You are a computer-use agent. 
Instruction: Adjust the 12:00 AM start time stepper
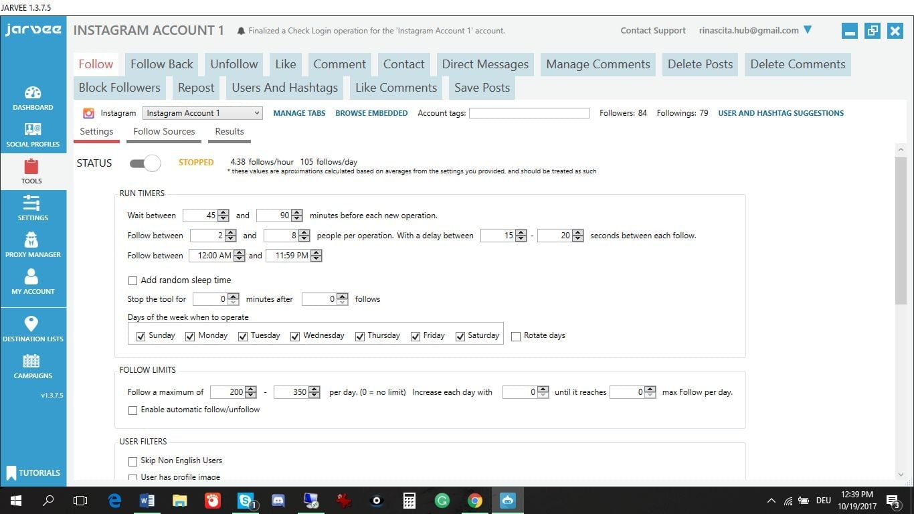click(240, 256)
